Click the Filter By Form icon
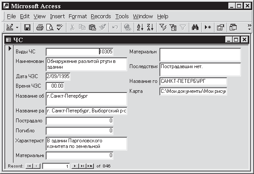This screenshot has width=254, height=174. [173, 27]
